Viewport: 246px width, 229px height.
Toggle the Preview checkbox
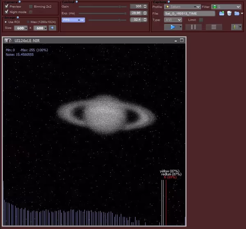7,6
